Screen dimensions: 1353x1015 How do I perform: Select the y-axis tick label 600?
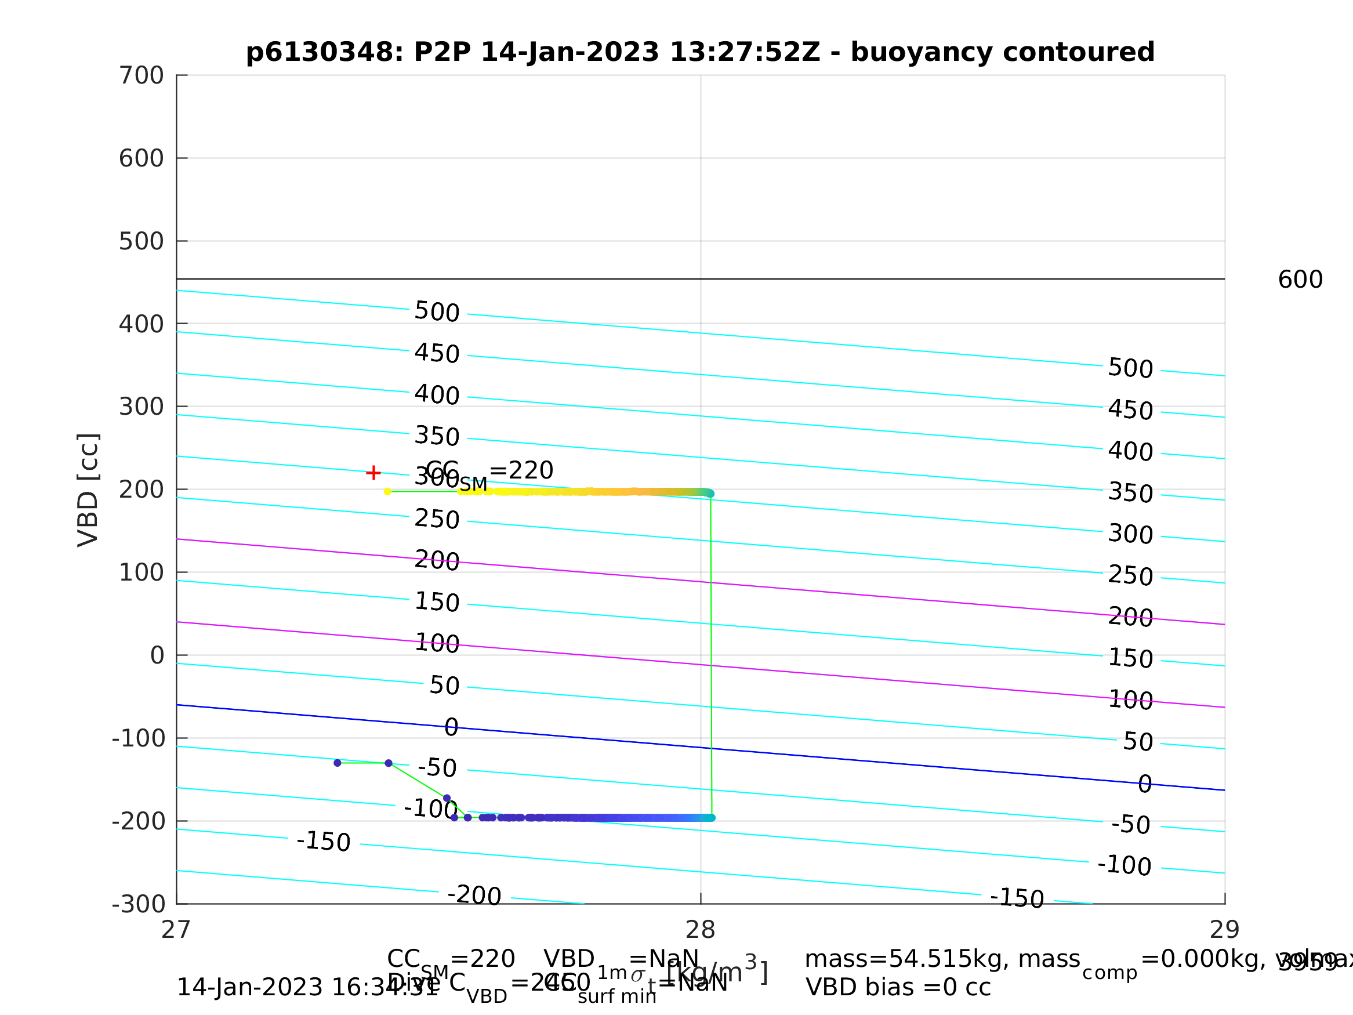142,158
